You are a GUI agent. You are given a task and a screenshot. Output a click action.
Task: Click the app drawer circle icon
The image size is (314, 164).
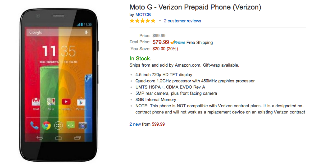pos(59,126)
